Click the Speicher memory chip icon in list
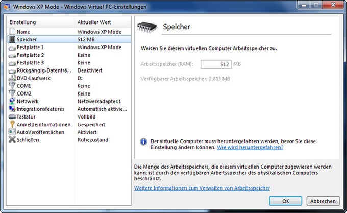This screenshot has height=213, width=347. pos(12,39)
